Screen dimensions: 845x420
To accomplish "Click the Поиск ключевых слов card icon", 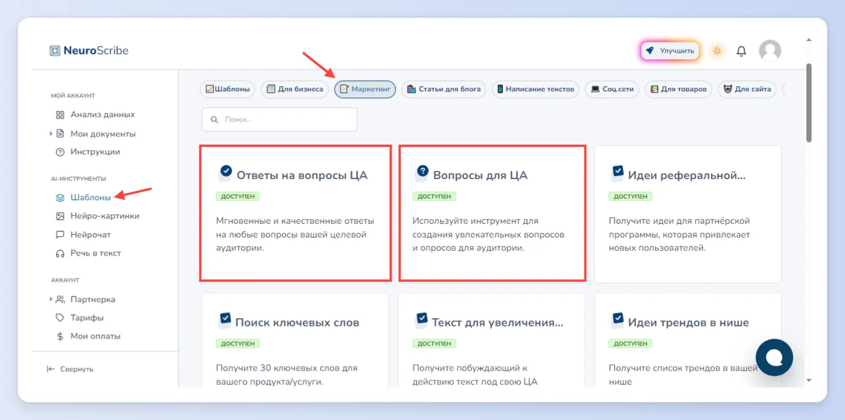I will click(225, 320).
